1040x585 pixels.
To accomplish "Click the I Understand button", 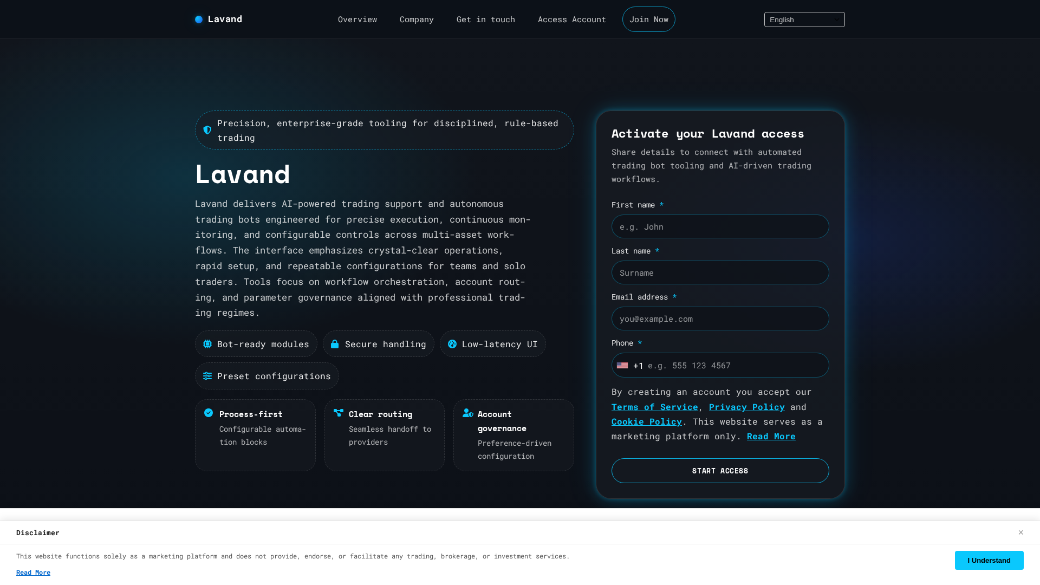I will coord(989,560).
